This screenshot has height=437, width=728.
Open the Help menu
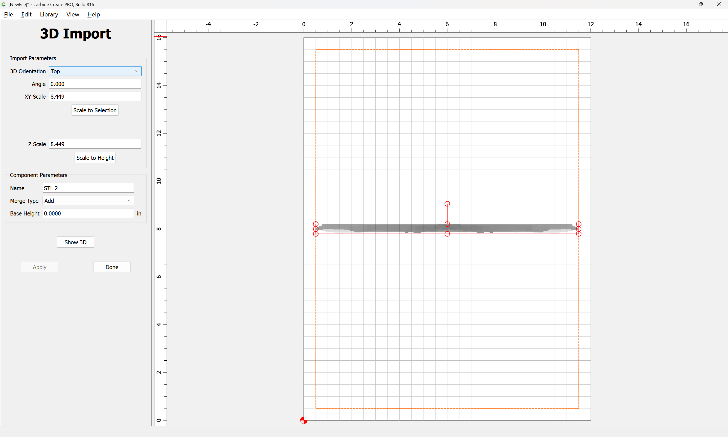tap(94, 14)
